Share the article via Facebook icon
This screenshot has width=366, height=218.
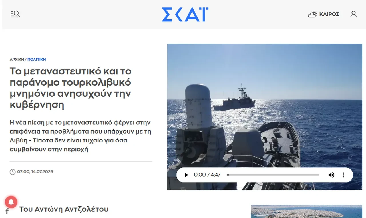7,211
